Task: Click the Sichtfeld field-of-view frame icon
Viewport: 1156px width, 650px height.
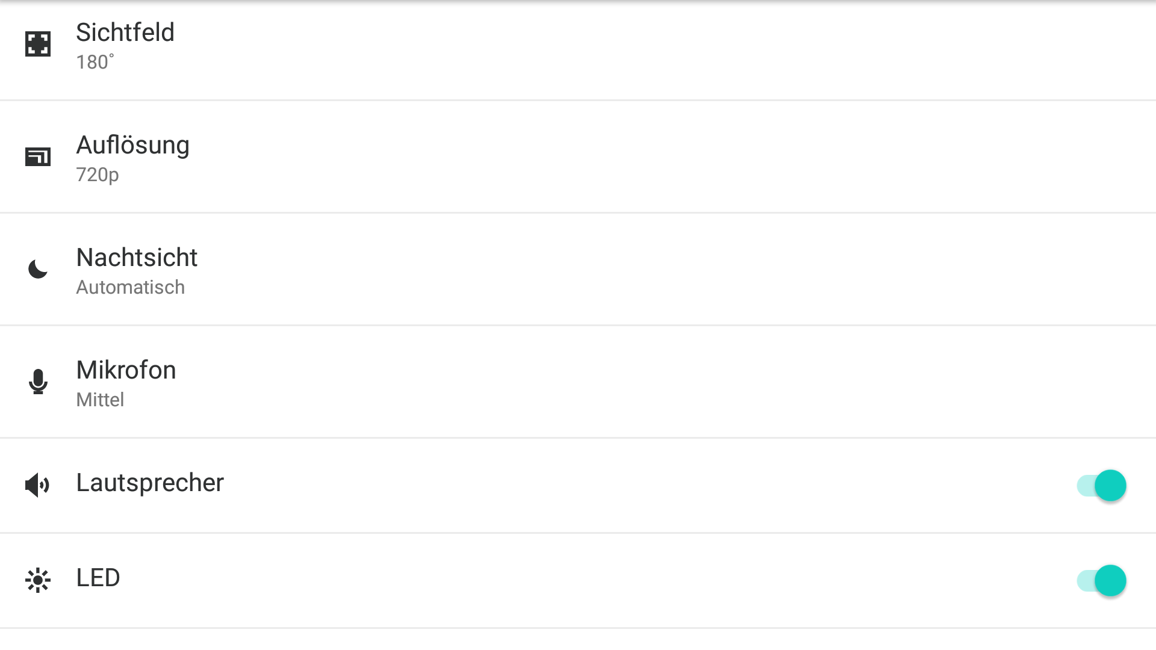Action: [x=37, y=44]
